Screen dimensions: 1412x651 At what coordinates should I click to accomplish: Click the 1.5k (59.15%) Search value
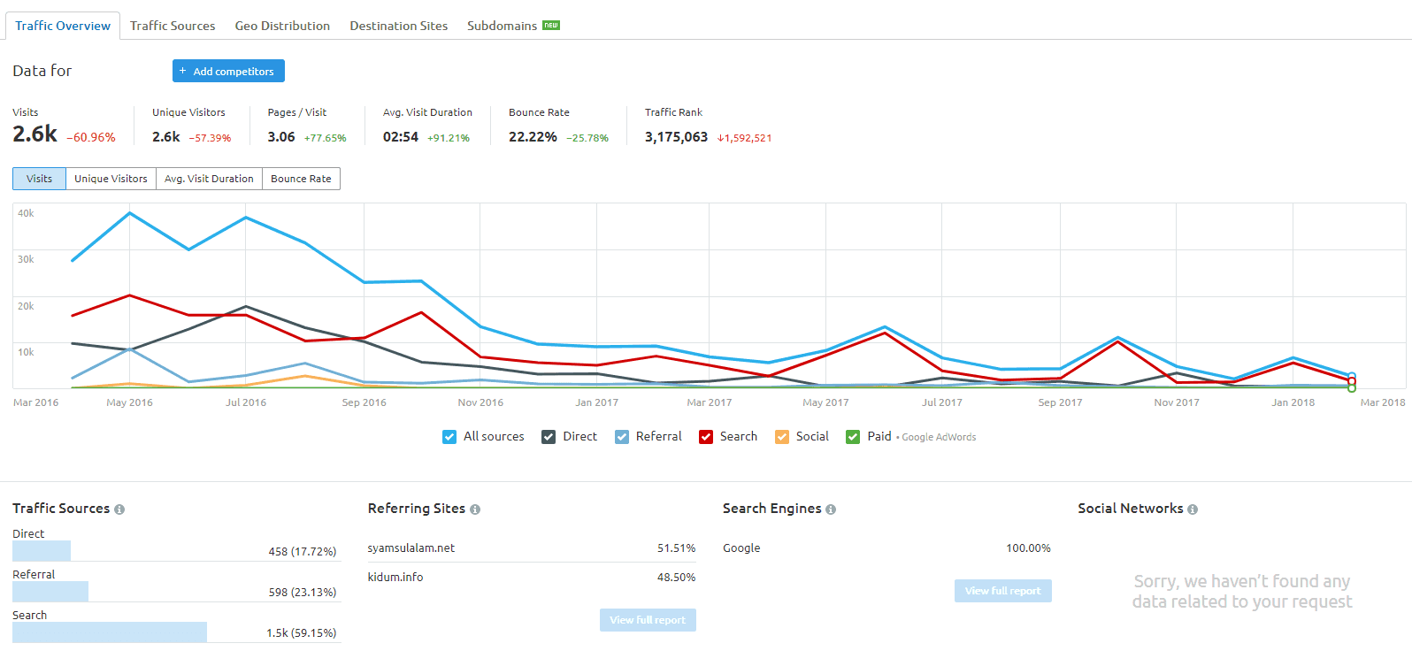(302, 633)
